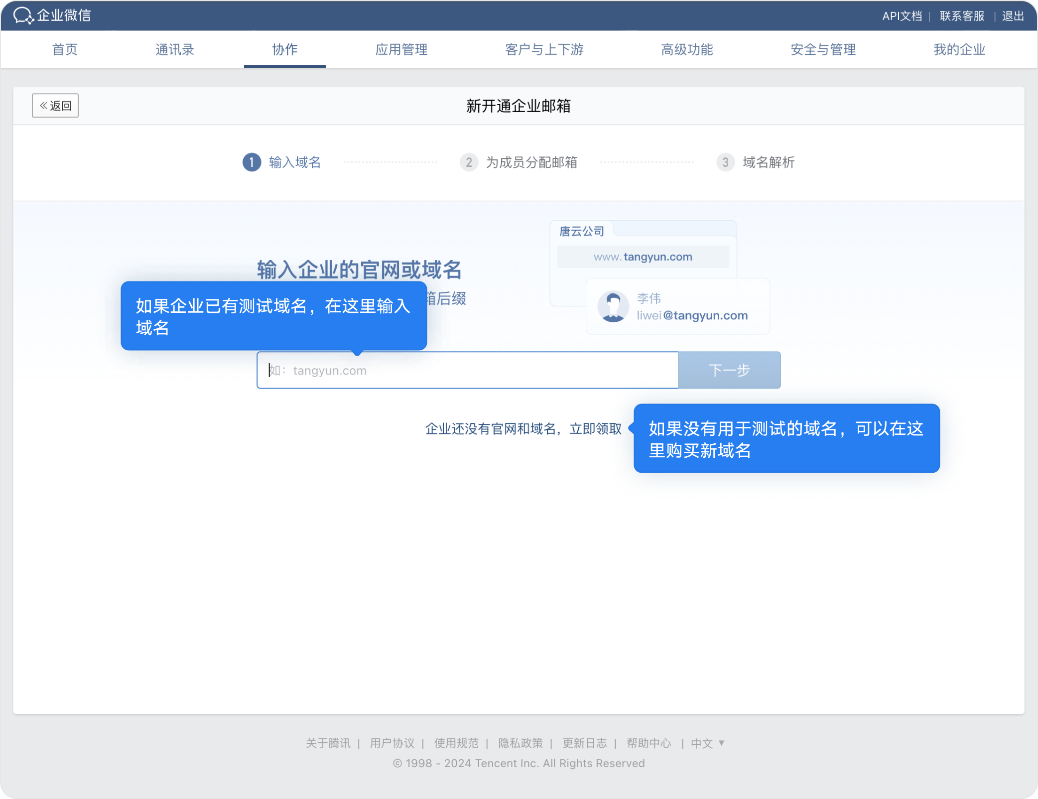Image resolution: width=1038 pixels, height=799 pixels.
Task: Click 退出 to log out
Action: 1013,16
